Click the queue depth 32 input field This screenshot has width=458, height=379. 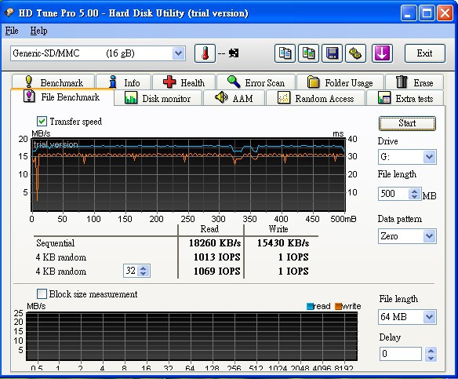point(130,271)
